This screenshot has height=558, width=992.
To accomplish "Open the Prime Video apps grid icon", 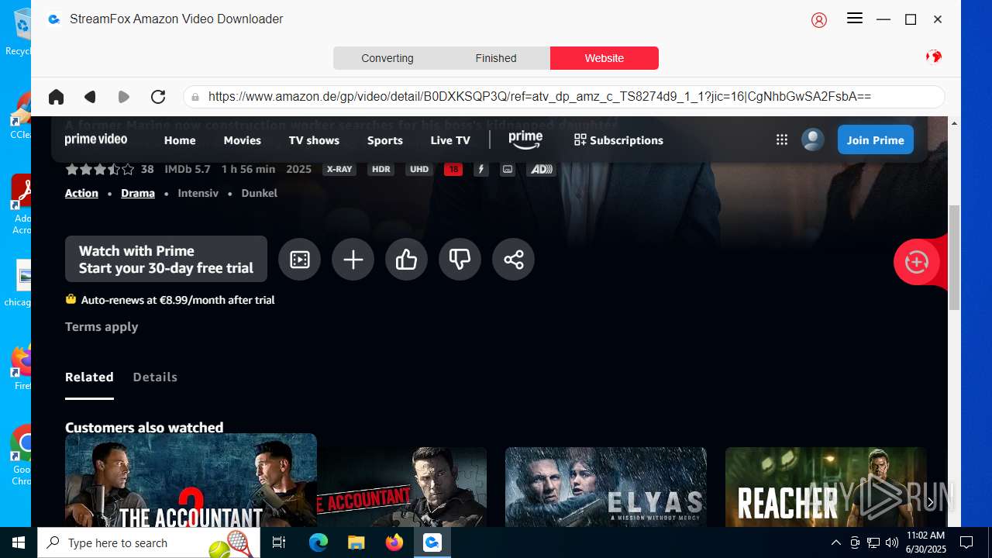I will [x=782, y=139].
